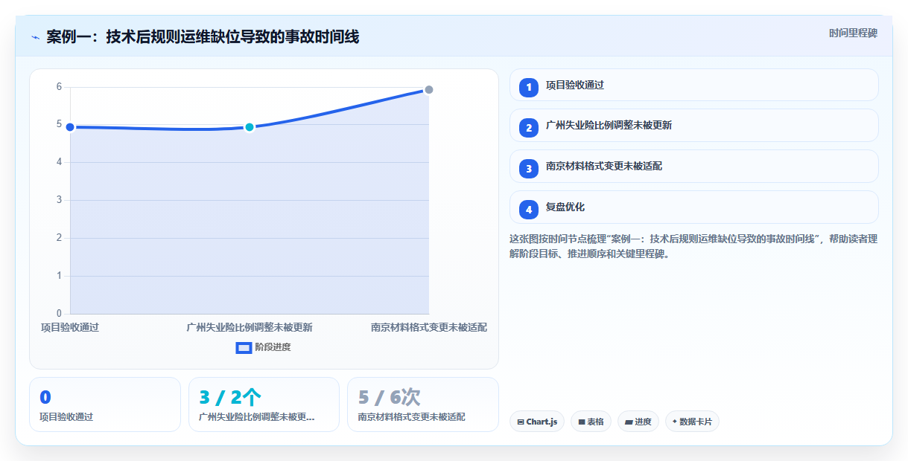Viewport: 908px width, 461px height.
Task: Click the teal middle chart data point
Action: pyautogui.click(x=250, y=127)
